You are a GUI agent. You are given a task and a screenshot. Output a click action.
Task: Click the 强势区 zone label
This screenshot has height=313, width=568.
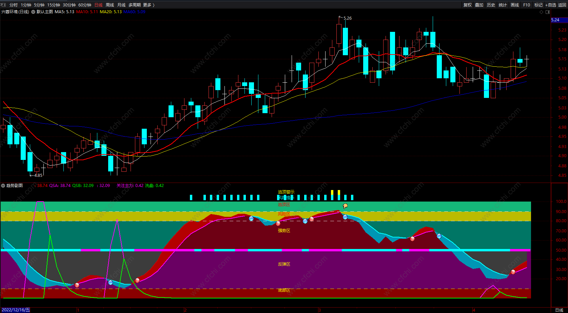pyautogui.click(x=284, y=231)
